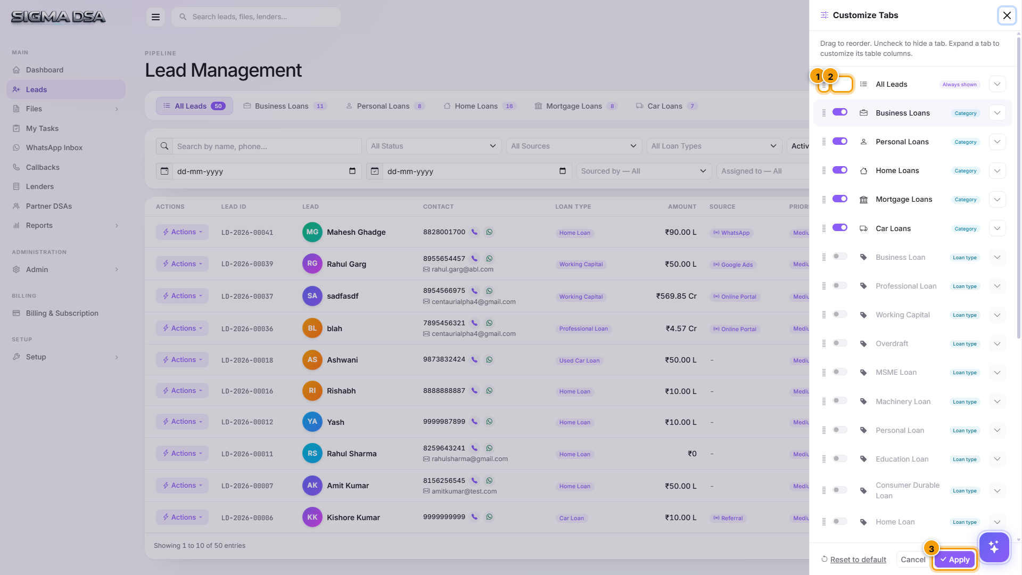Viewport: 1022px width, 575px height.
Task: Close the Customize Tabs panel
Action: (x=1007, y=15)
